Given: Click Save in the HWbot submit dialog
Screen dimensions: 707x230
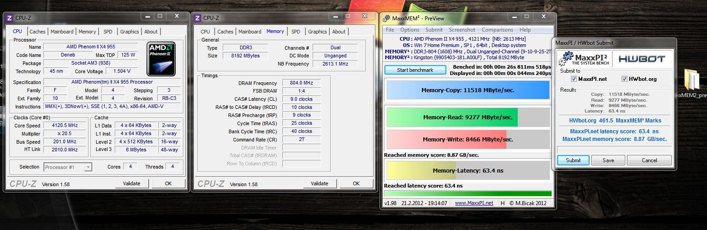Looking at the screenshot, I should 609,160.
